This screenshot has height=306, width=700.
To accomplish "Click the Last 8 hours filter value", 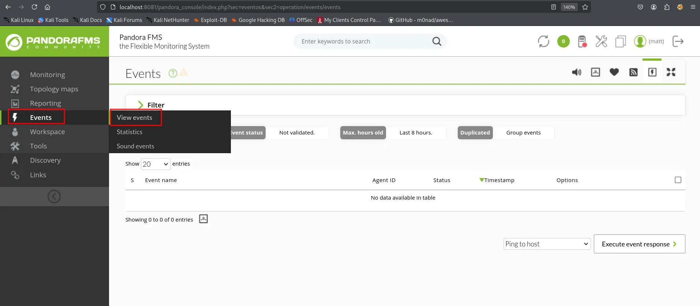I will pyautogui.click(x=416, y=132).
